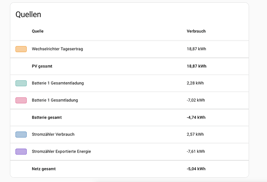Click the -7,61 kWh exported value
This screenshot has width=267, height=182.
196,151
